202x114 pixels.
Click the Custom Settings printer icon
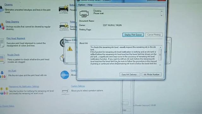[x=65, y=91]
